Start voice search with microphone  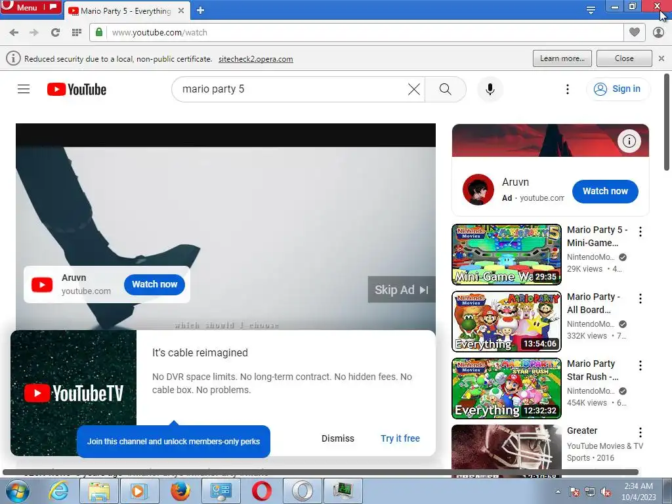490,89
